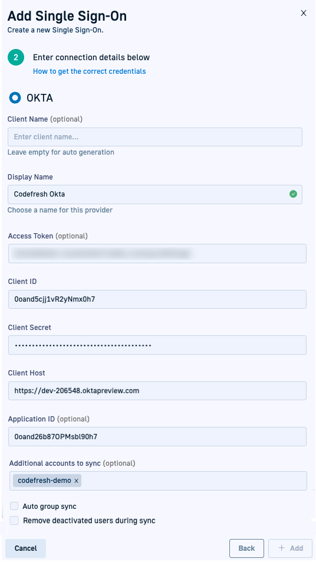Enable Auto group sync checkbox
The image size is (316, 562).
[14, 506]
